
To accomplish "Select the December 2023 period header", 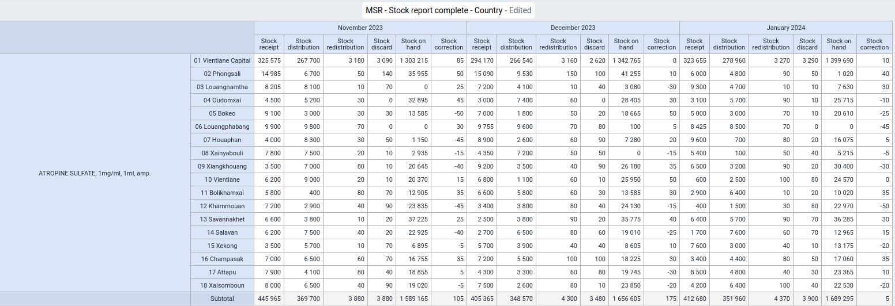I will point(573,28).
